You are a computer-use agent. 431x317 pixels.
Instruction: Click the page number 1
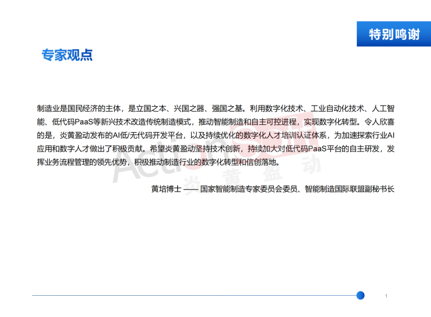point(386,296)
